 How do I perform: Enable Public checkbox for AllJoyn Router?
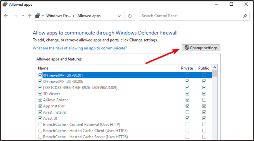click(x=204, y=100)
